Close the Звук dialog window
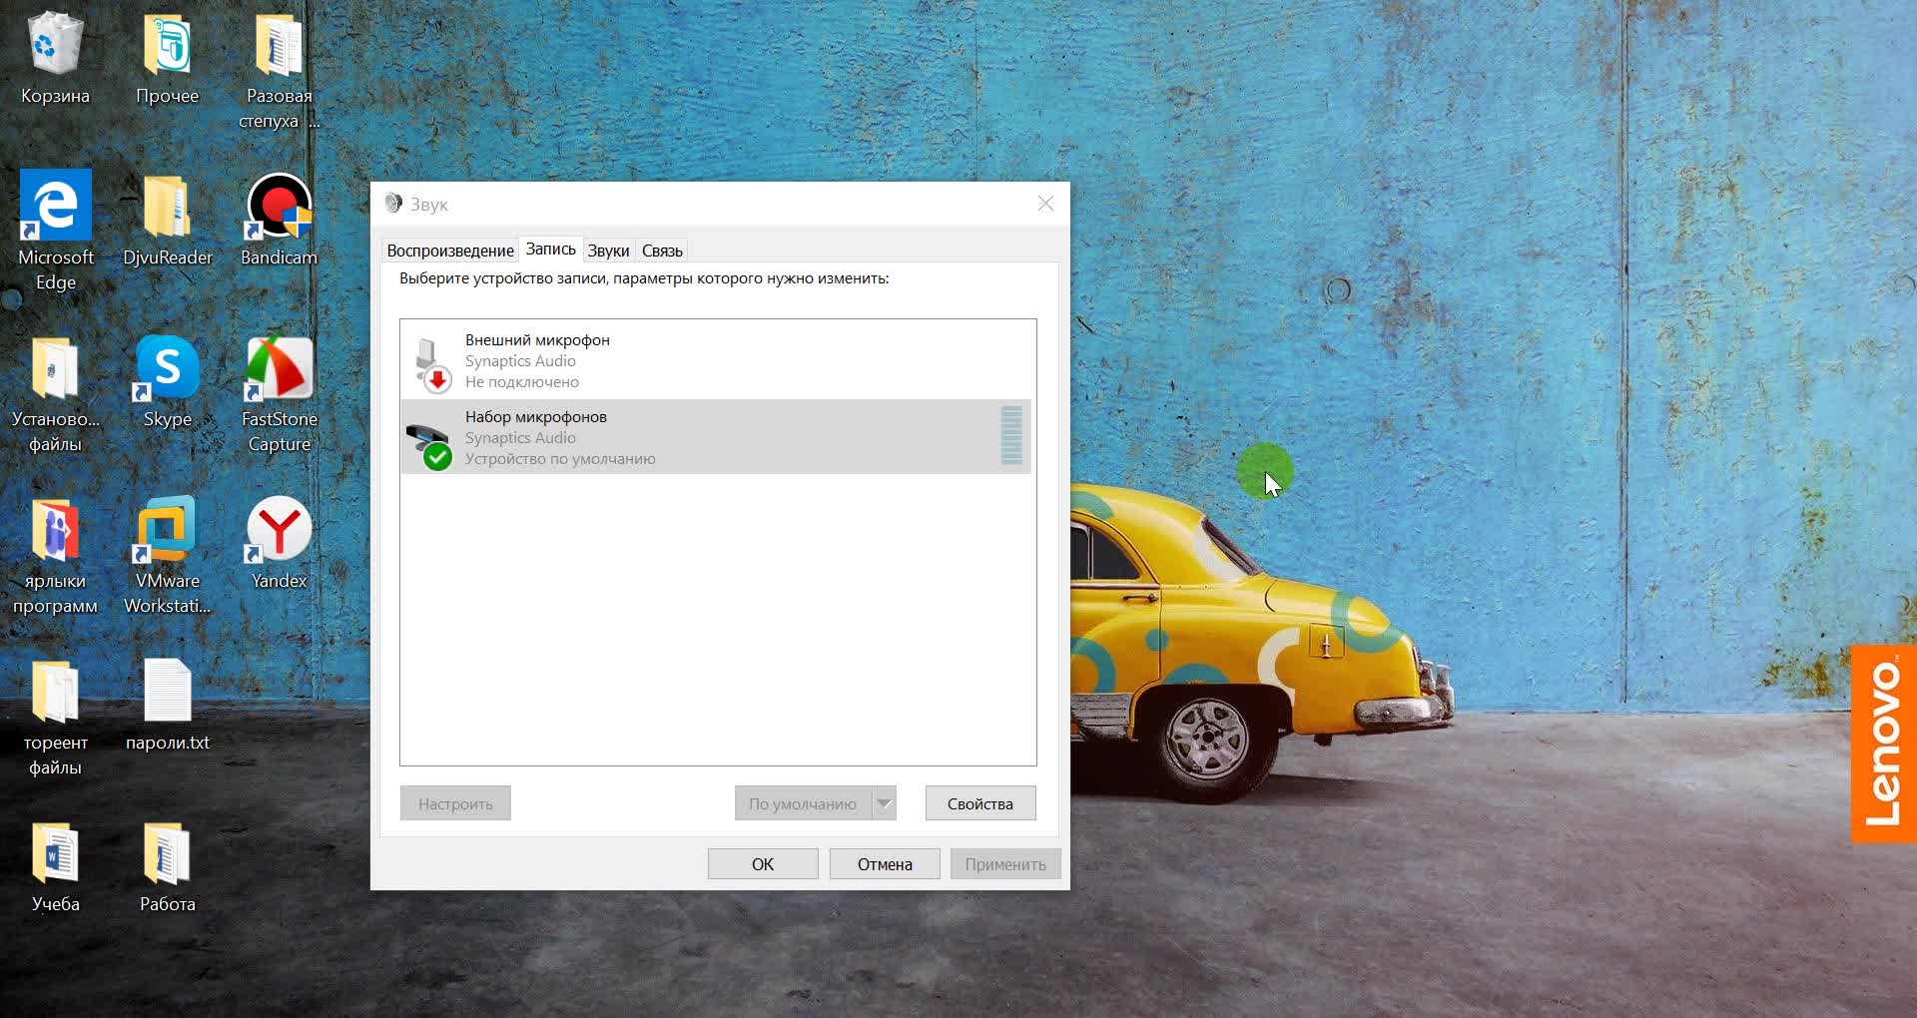The image size is (1917, 1018). pyautogui.click(x=1045, y=204)
